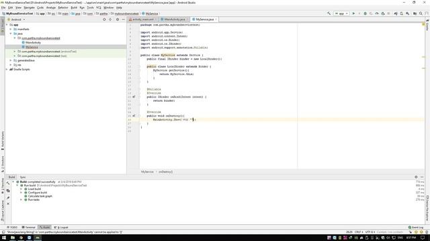Expand the generatedJava folder
The height and width of the screenshot is (241, 430).
point(11,60)
